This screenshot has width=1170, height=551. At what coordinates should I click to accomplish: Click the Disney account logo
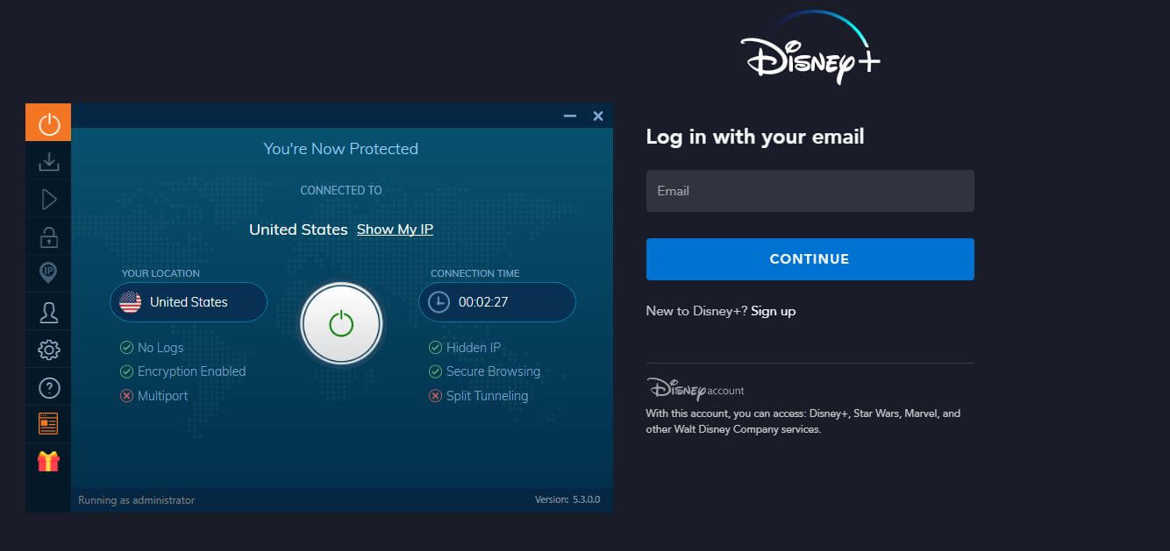[x=696, y=389]
